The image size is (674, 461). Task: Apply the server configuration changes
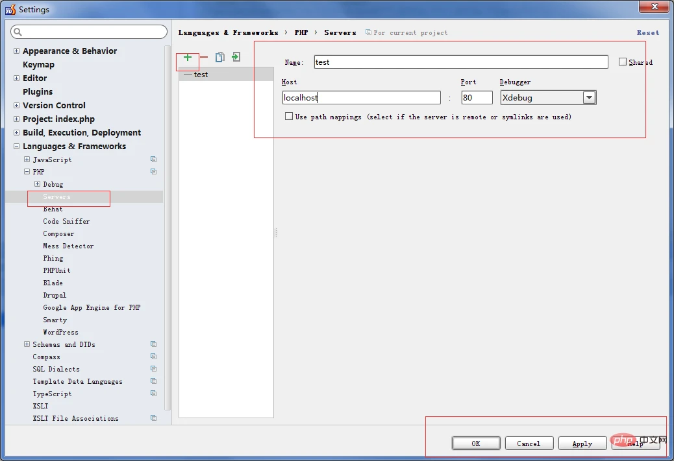pyautogui.click(x=582, y=443)
